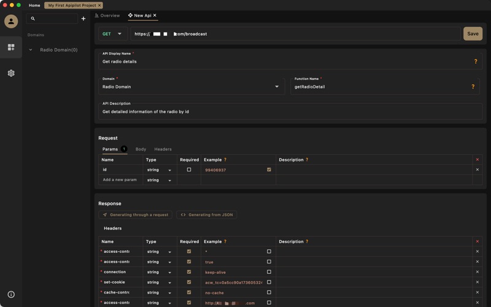This screenshot has width=491, height=307.
Task: Click red delete-all X in Request params header
Action: coord(477,160)
